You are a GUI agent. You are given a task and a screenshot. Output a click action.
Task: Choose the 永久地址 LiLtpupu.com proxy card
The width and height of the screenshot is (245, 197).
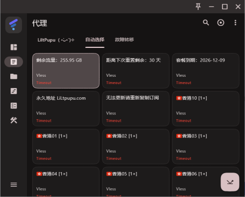coord(66,109)
